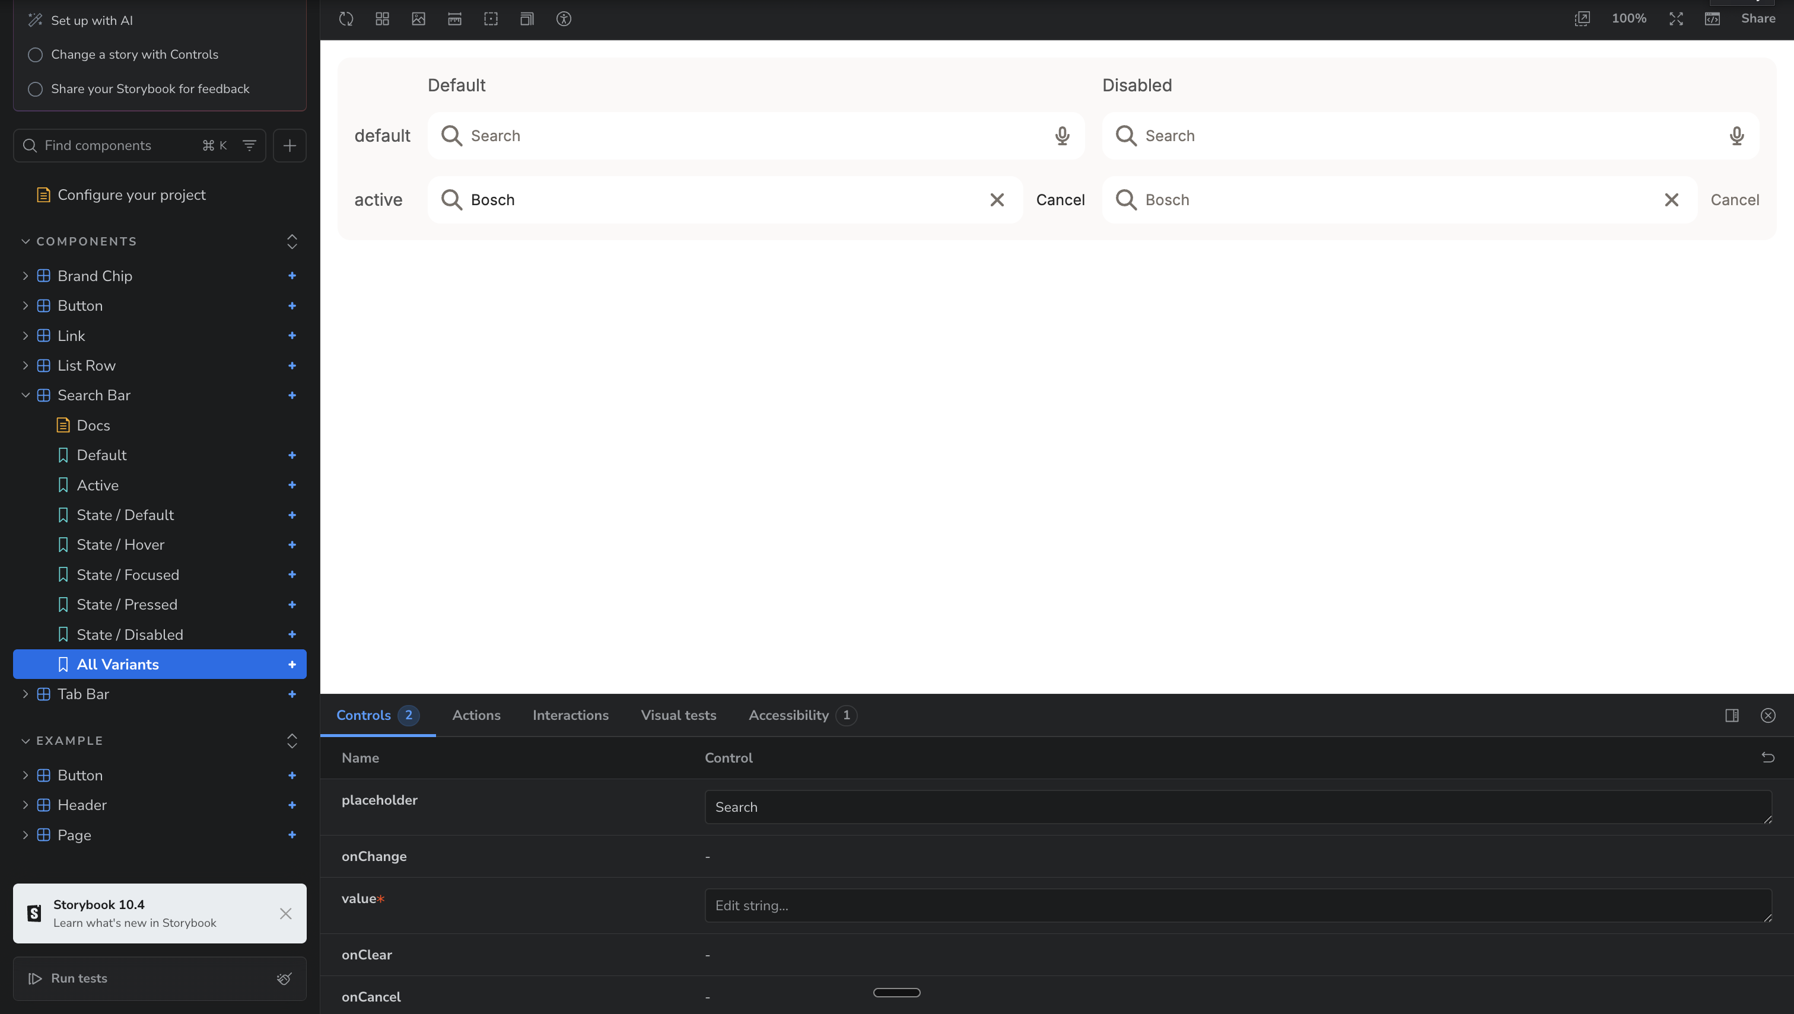1794x1014 pixels.
Task: Click the Run tests button
Action: pyautogui.click(x=68, y=978)
